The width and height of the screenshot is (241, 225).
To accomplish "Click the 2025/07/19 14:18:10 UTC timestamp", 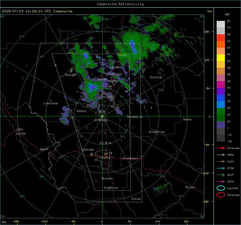I will click(37, 11).
